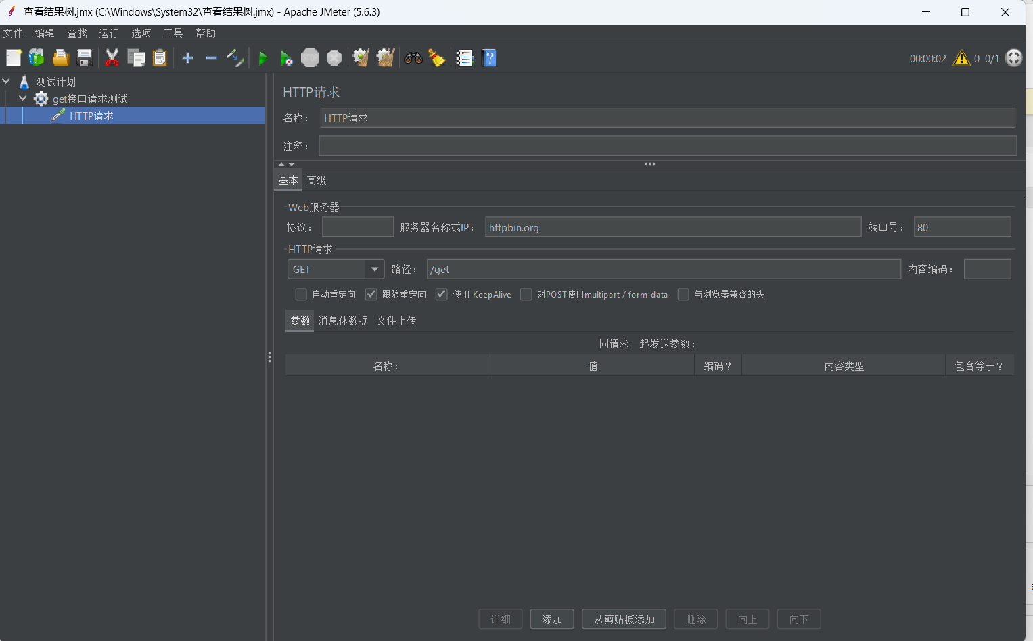Switch to the 基本 tab

pyautogui.click(x=288, y=180)
